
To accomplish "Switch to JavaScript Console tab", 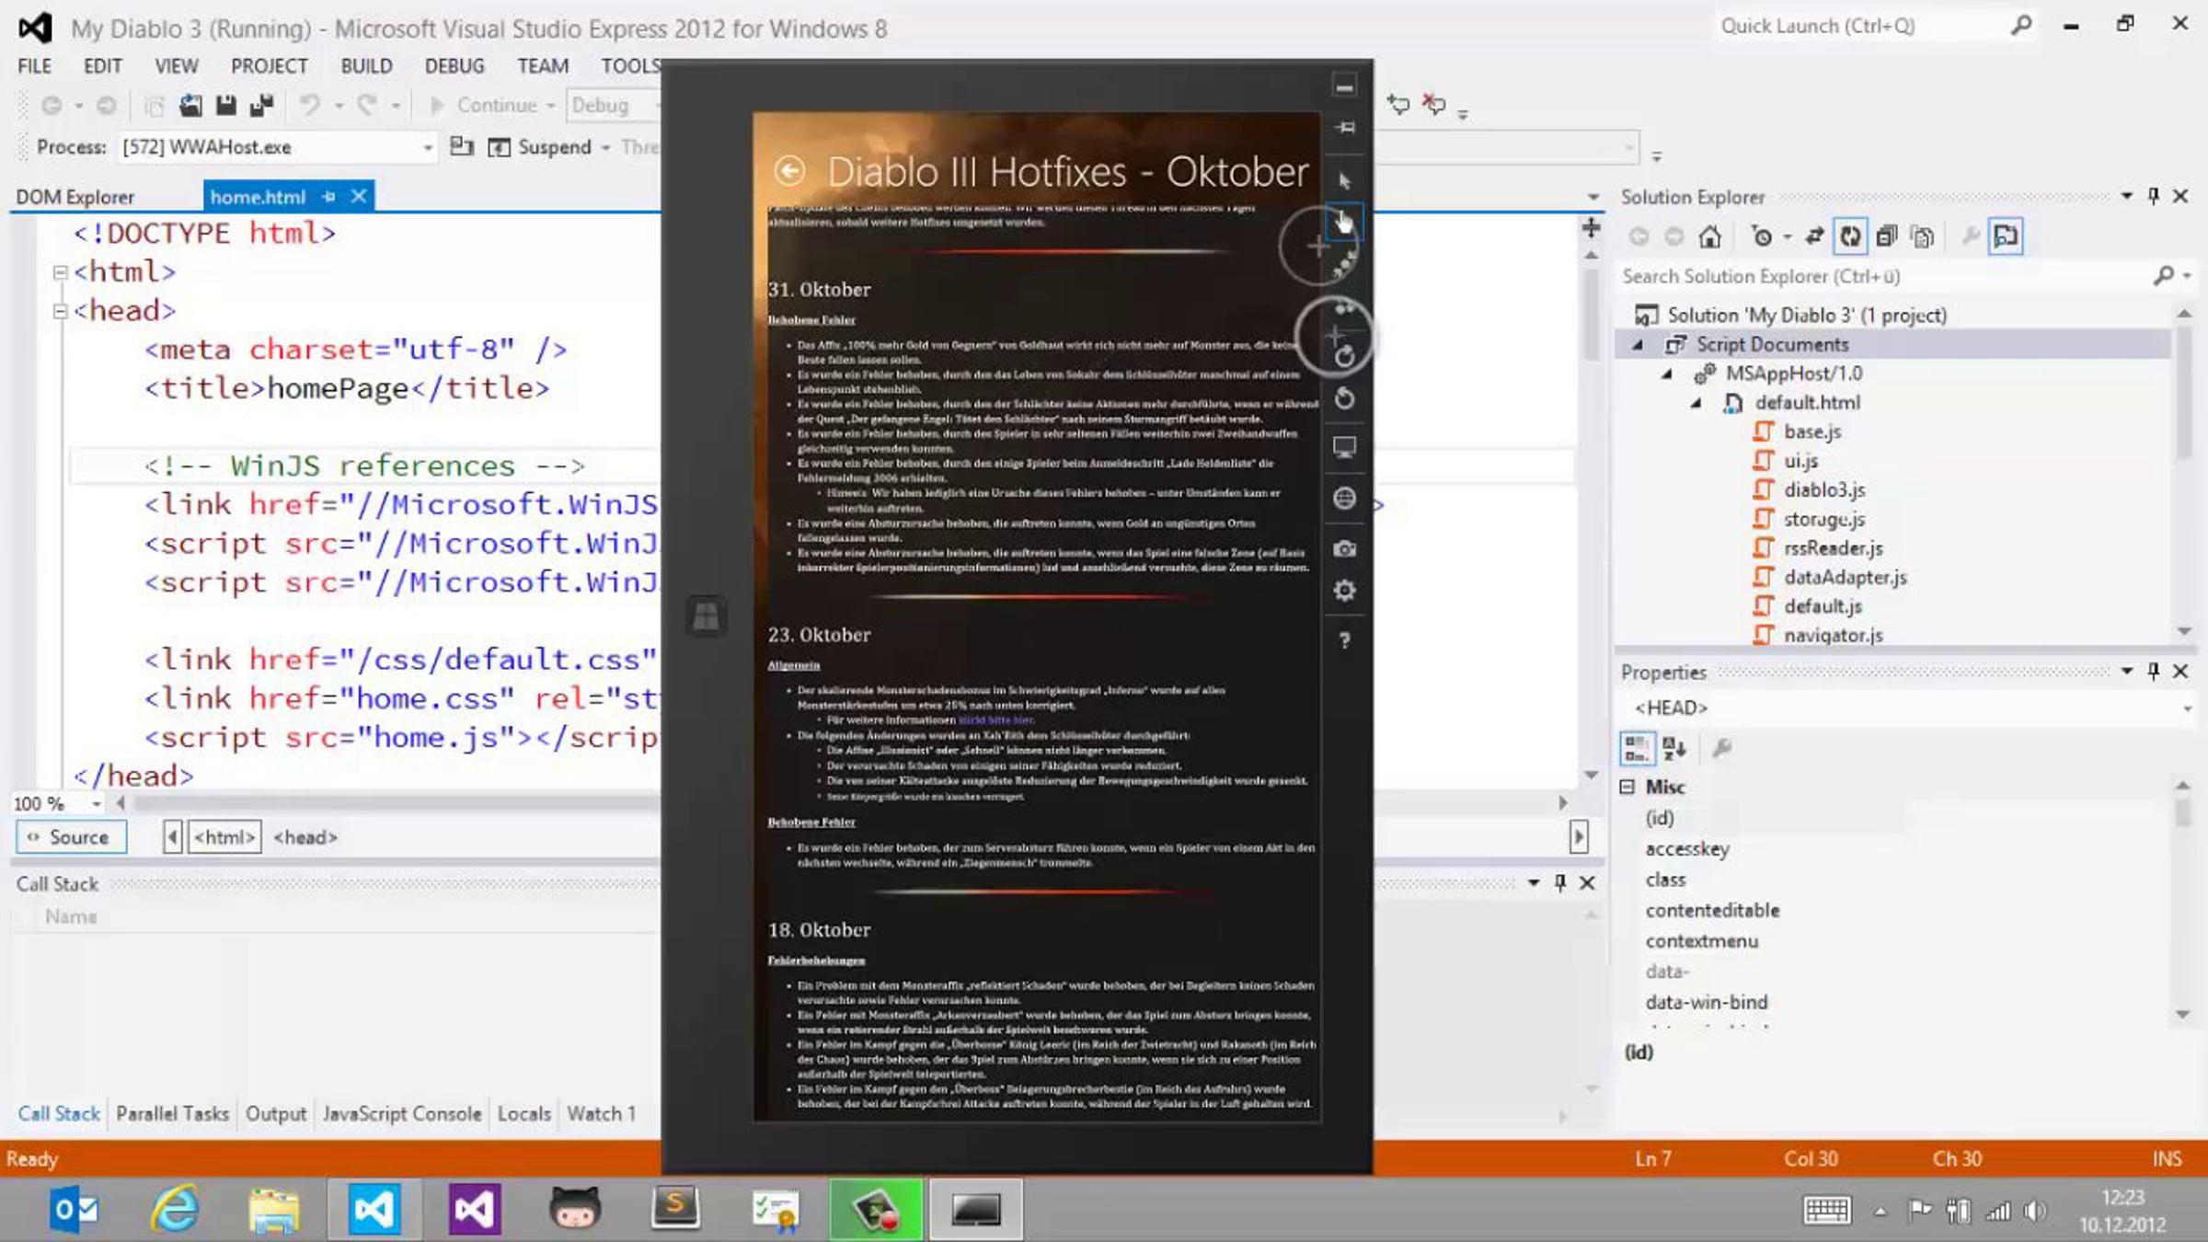I will click(401, 1113).
